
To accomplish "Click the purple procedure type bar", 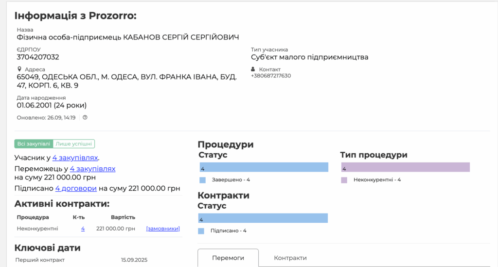I will pyautogui.click(x=406, y=168).
